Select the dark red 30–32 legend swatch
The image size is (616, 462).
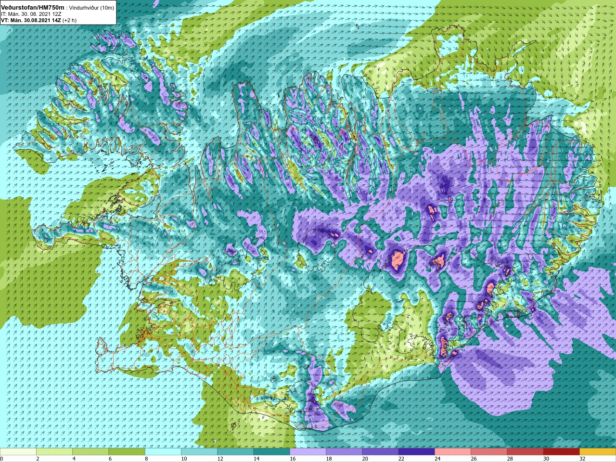pyautogui.click(x=562, y=452)
